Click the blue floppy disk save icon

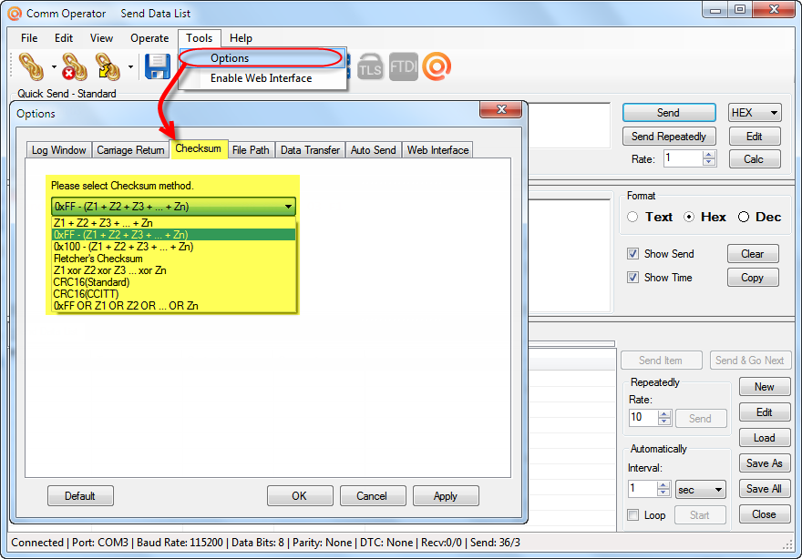[x=158, y=67]
